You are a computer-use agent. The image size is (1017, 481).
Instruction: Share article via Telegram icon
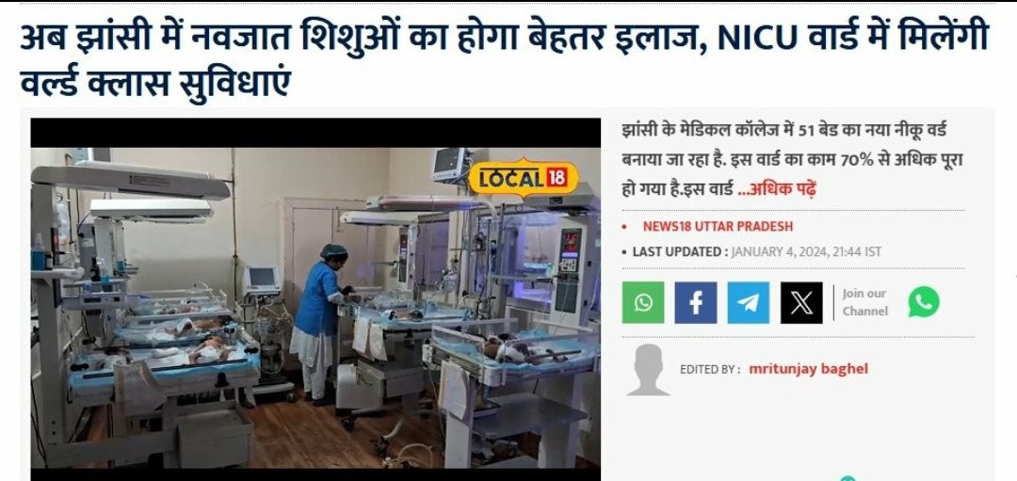coord(748,303)
